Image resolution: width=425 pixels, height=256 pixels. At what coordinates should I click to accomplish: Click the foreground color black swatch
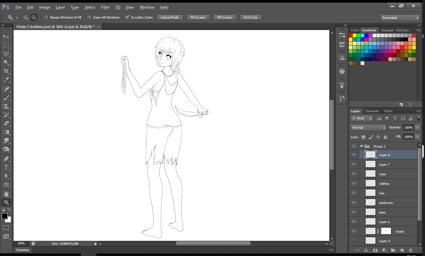coord(4,216)
